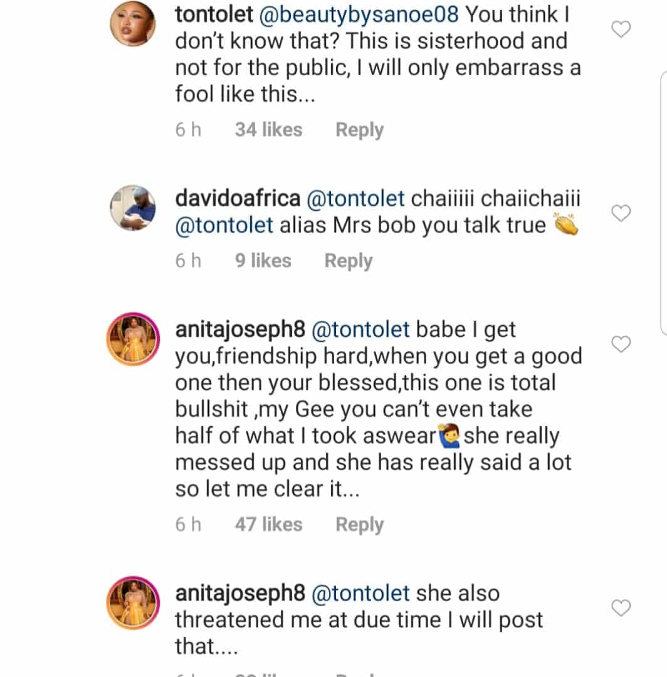Open tontolet's profile picture
Viewport: 667px width, 677px height.
pos(133,29)
